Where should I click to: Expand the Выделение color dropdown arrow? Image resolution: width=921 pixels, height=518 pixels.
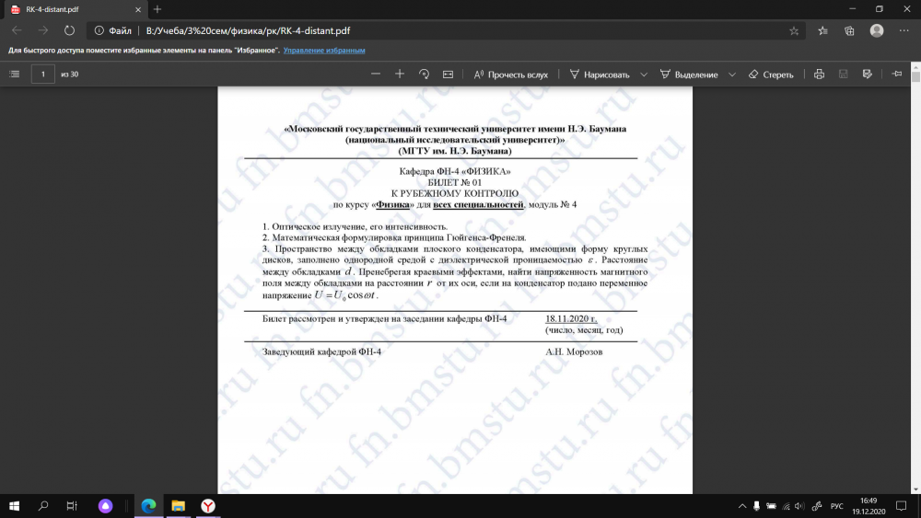(732, 75)
